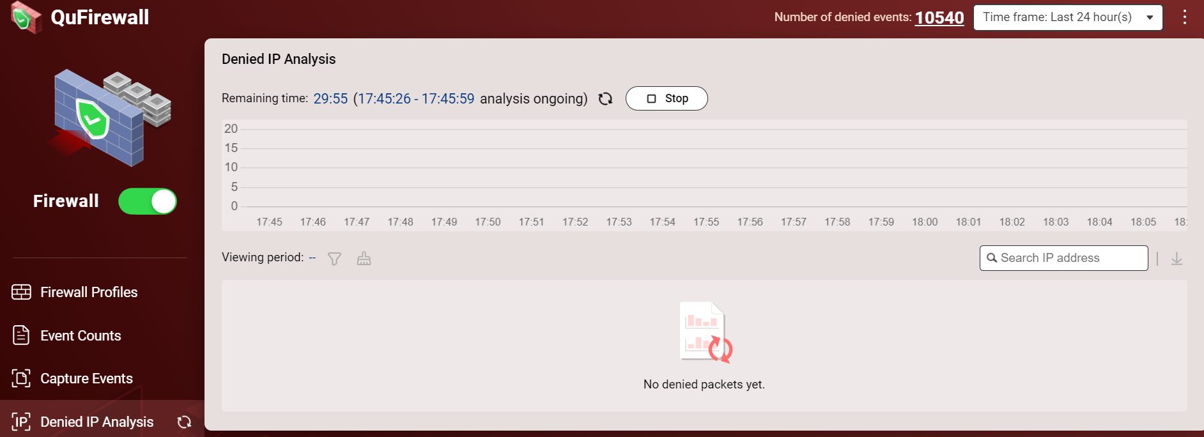This screenshot has height=437, width=1204.
Task: Open Firewall Profiles in the sidebar
Action: coord(89,292)
